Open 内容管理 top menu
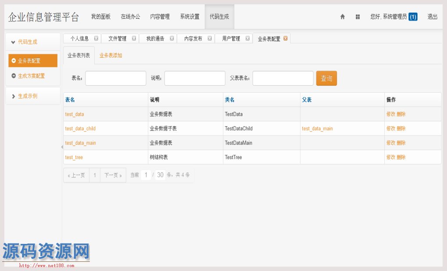The height and width of the screenshot is (271, 447). click(x=160, y=17)
